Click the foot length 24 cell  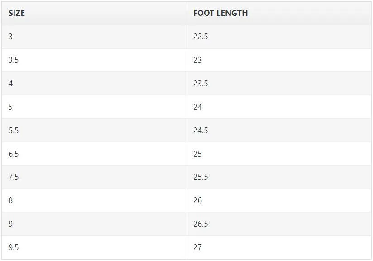tap(278, 107)
